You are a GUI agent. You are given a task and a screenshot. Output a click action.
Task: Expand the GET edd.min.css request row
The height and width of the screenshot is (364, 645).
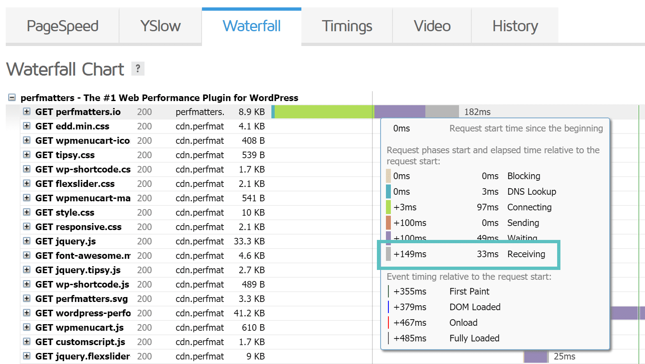[x=27, y=126]
